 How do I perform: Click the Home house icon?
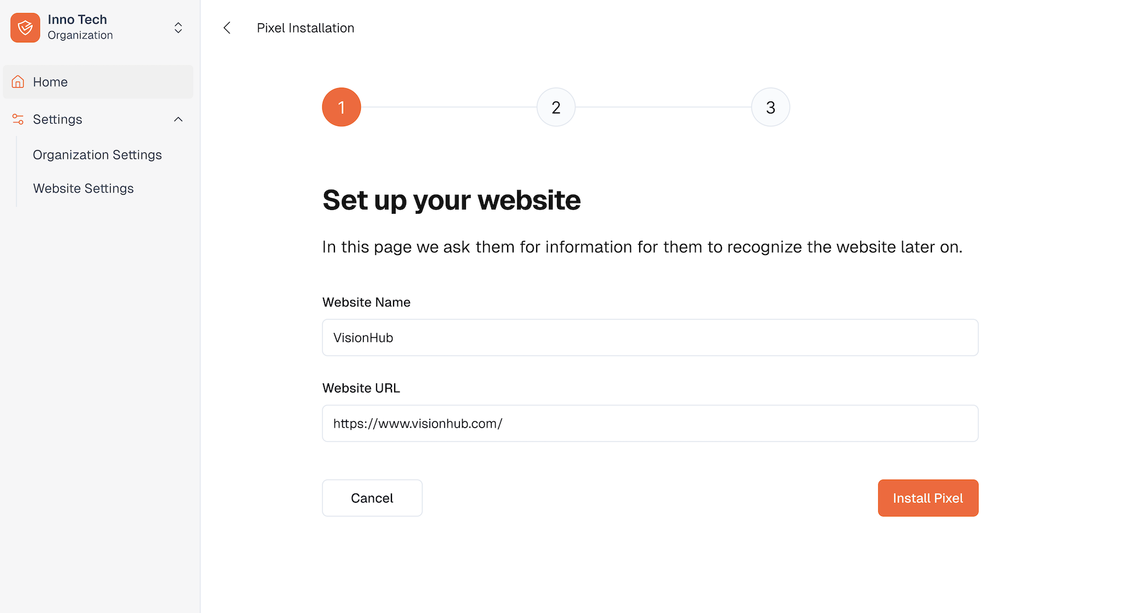(x=18, y=82)
